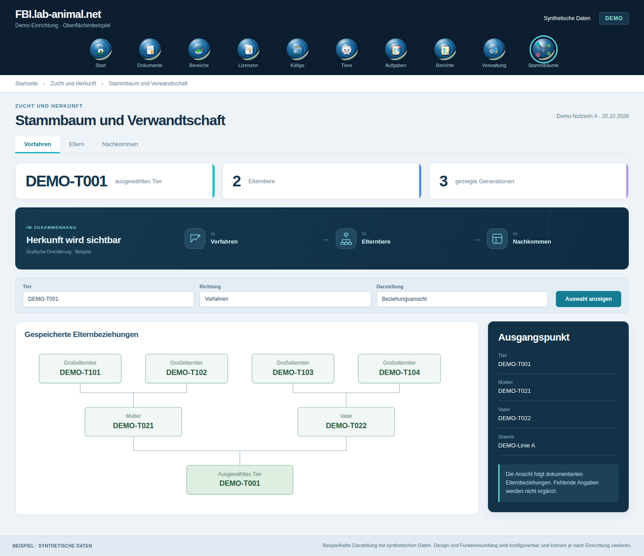Click Stamm value DEMO-Linie A
The width and height of the screenshot is (644, 556).
click(x=517, y=446)
